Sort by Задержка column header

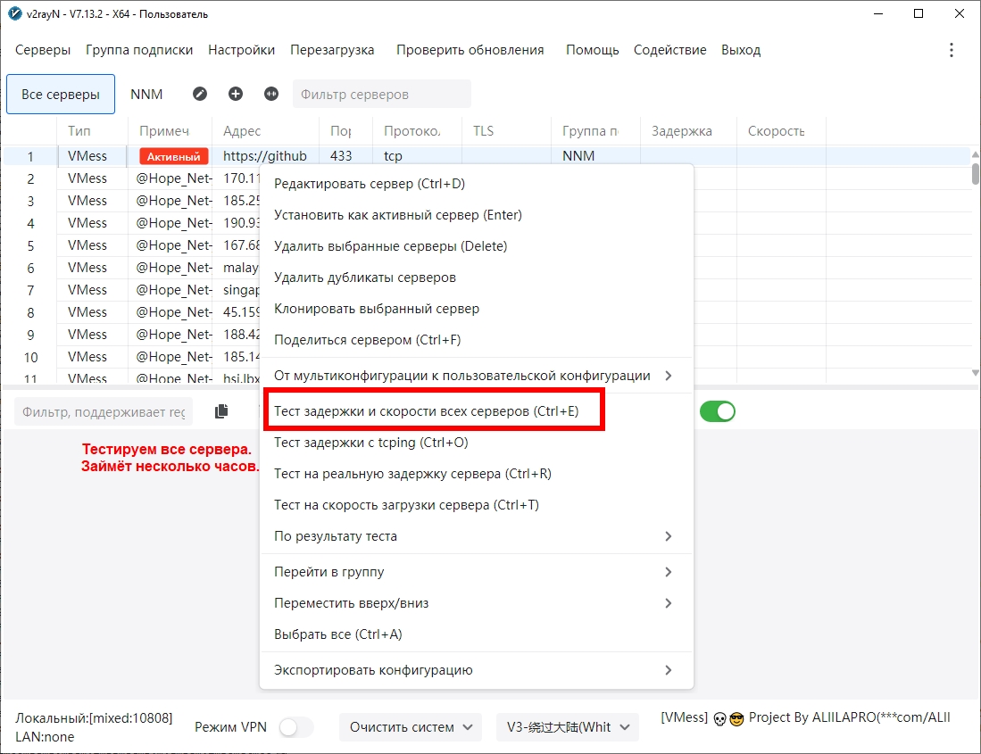tap(688, 131)
